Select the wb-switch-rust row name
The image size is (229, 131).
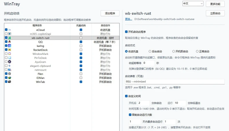(40, 38)
